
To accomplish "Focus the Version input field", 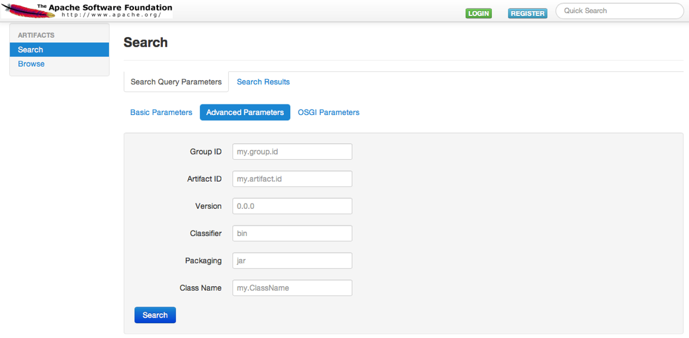I will pos(292,206).
